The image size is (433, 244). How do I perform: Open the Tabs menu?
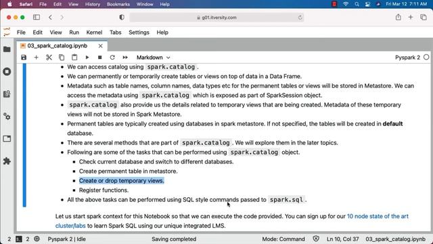(116, 33)
